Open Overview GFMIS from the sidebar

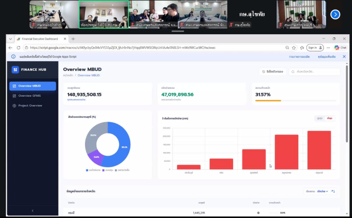pos(31,95)
